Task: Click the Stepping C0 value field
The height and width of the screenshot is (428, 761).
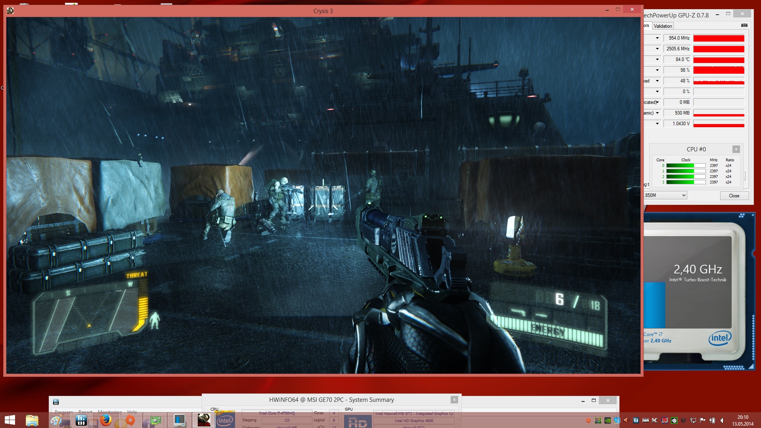Action: (x=287, y=420)
